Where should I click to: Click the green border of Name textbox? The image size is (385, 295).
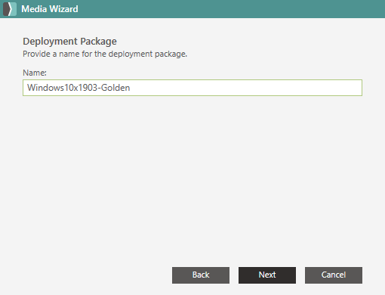192,80
